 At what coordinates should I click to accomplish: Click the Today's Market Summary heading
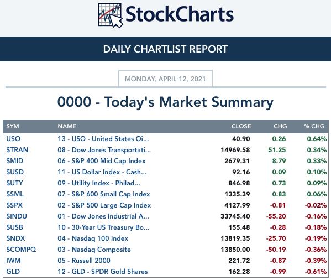165,102
